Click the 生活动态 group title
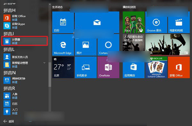This screenshot has width=192, height=126. (x=57, y=7)
